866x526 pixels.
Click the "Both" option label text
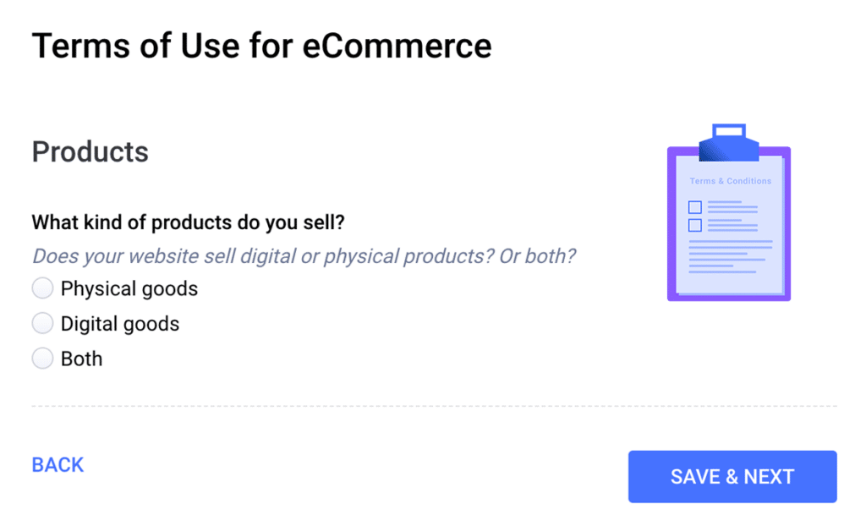[x=82, y=359]
